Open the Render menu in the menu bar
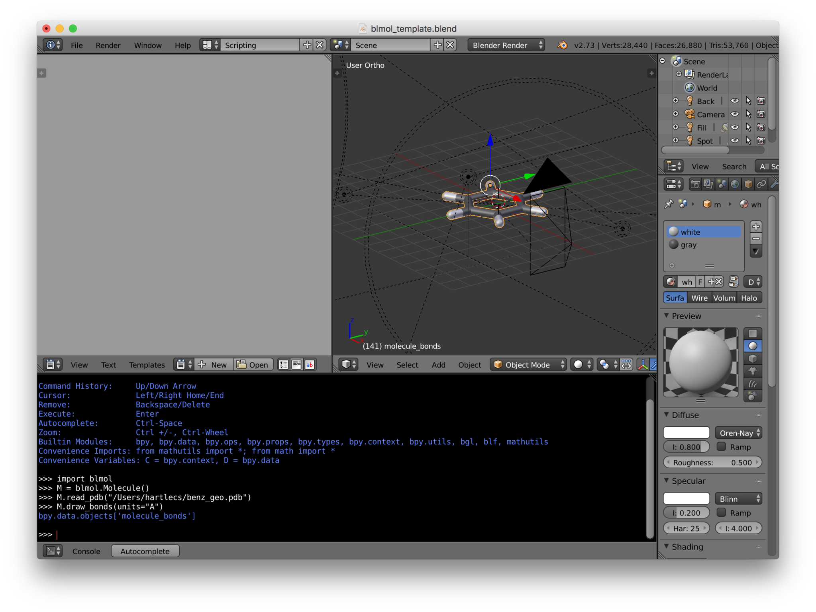Viewport: 816px width, 612px height. tap(108, 45)
